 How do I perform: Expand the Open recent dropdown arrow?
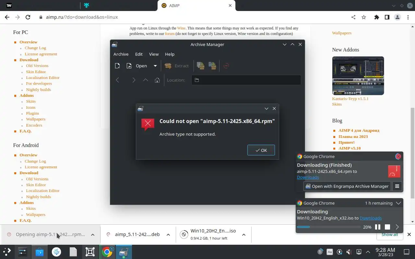tap(155, 66)
